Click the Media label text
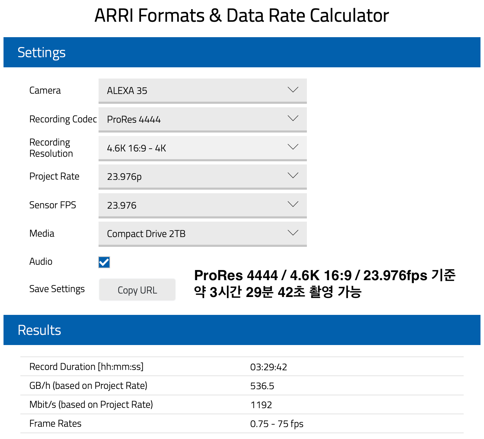The width and height of the screenshot is (484, 439). click(42, 234)
